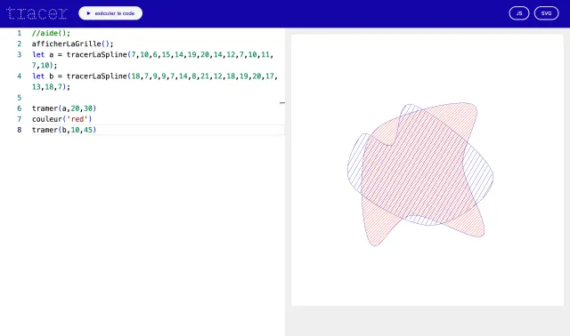The image size is (570, 336).
Task: Click the couleur('red') line
Action: [61, 119]
